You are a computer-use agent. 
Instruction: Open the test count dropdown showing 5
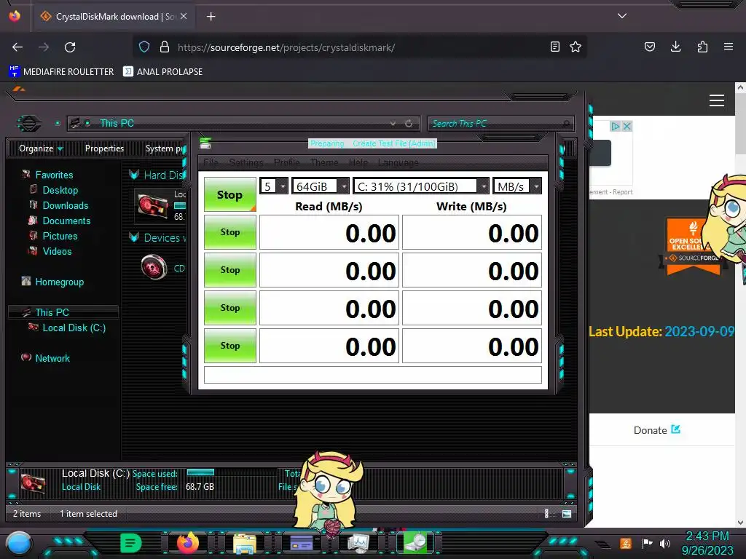[x=274, y=186]
